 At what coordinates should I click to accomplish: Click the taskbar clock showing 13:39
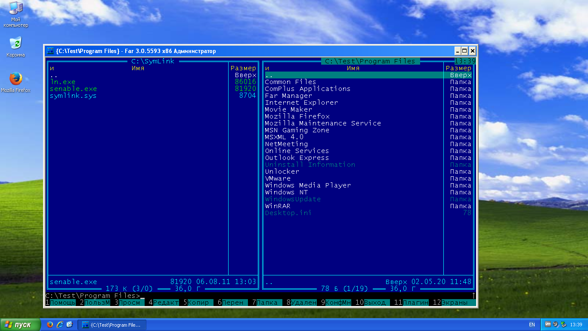pyautogui.click(x=576, y=325)
